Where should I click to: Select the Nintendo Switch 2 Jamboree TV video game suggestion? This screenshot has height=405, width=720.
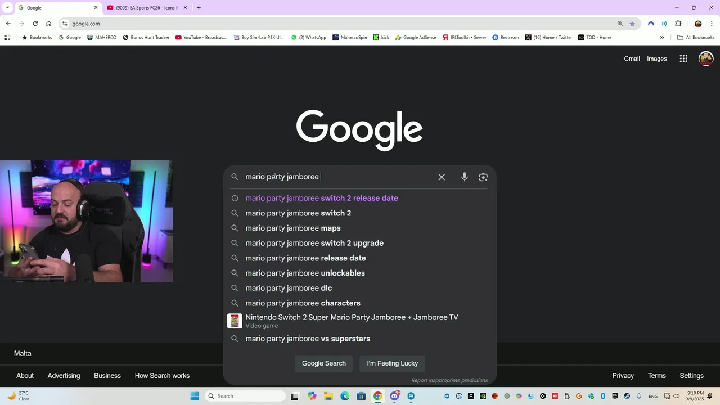click(x=360, y=321)
